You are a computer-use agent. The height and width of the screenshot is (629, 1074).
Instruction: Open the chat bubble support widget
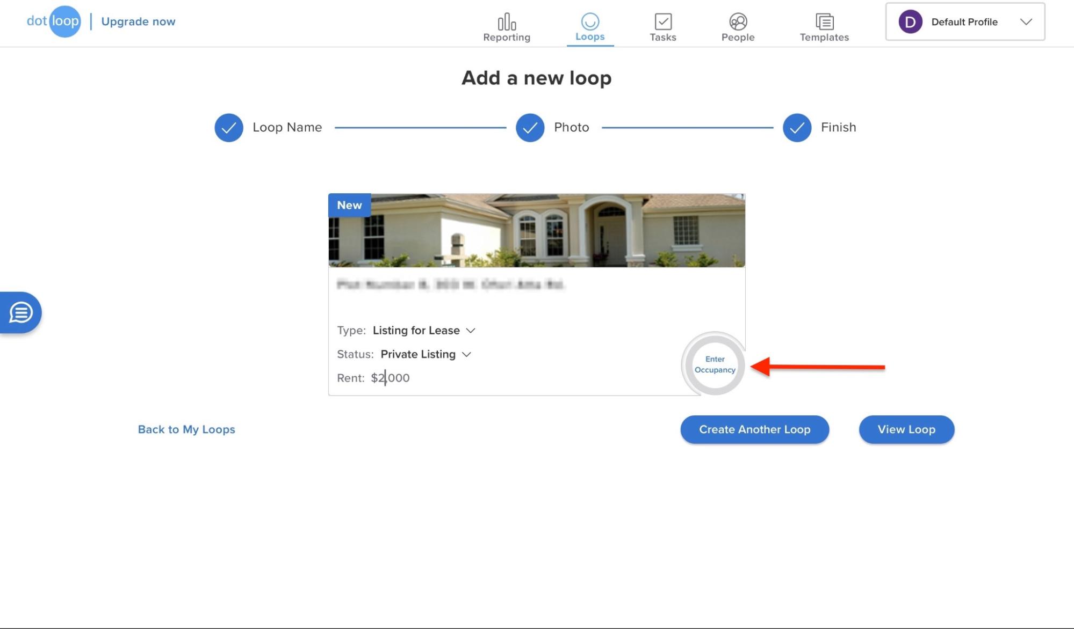click(20, 312)
